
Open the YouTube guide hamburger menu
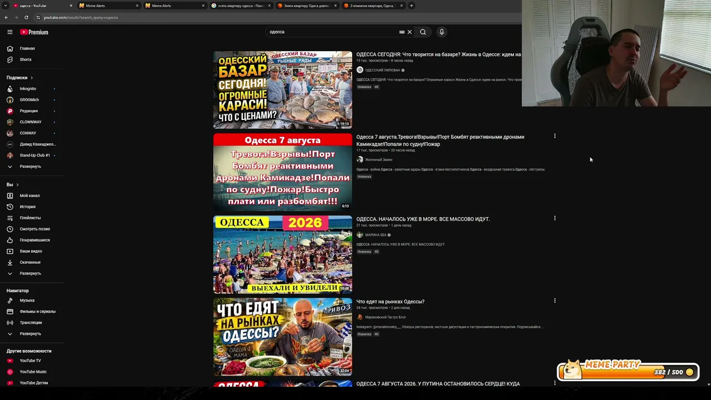click(x=9, y=32)
